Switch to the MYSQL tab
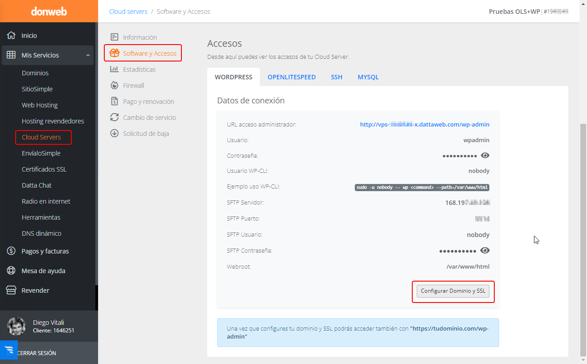Viewport: 587px width, 364px height. pyautogui.click(x=368, y=77)
